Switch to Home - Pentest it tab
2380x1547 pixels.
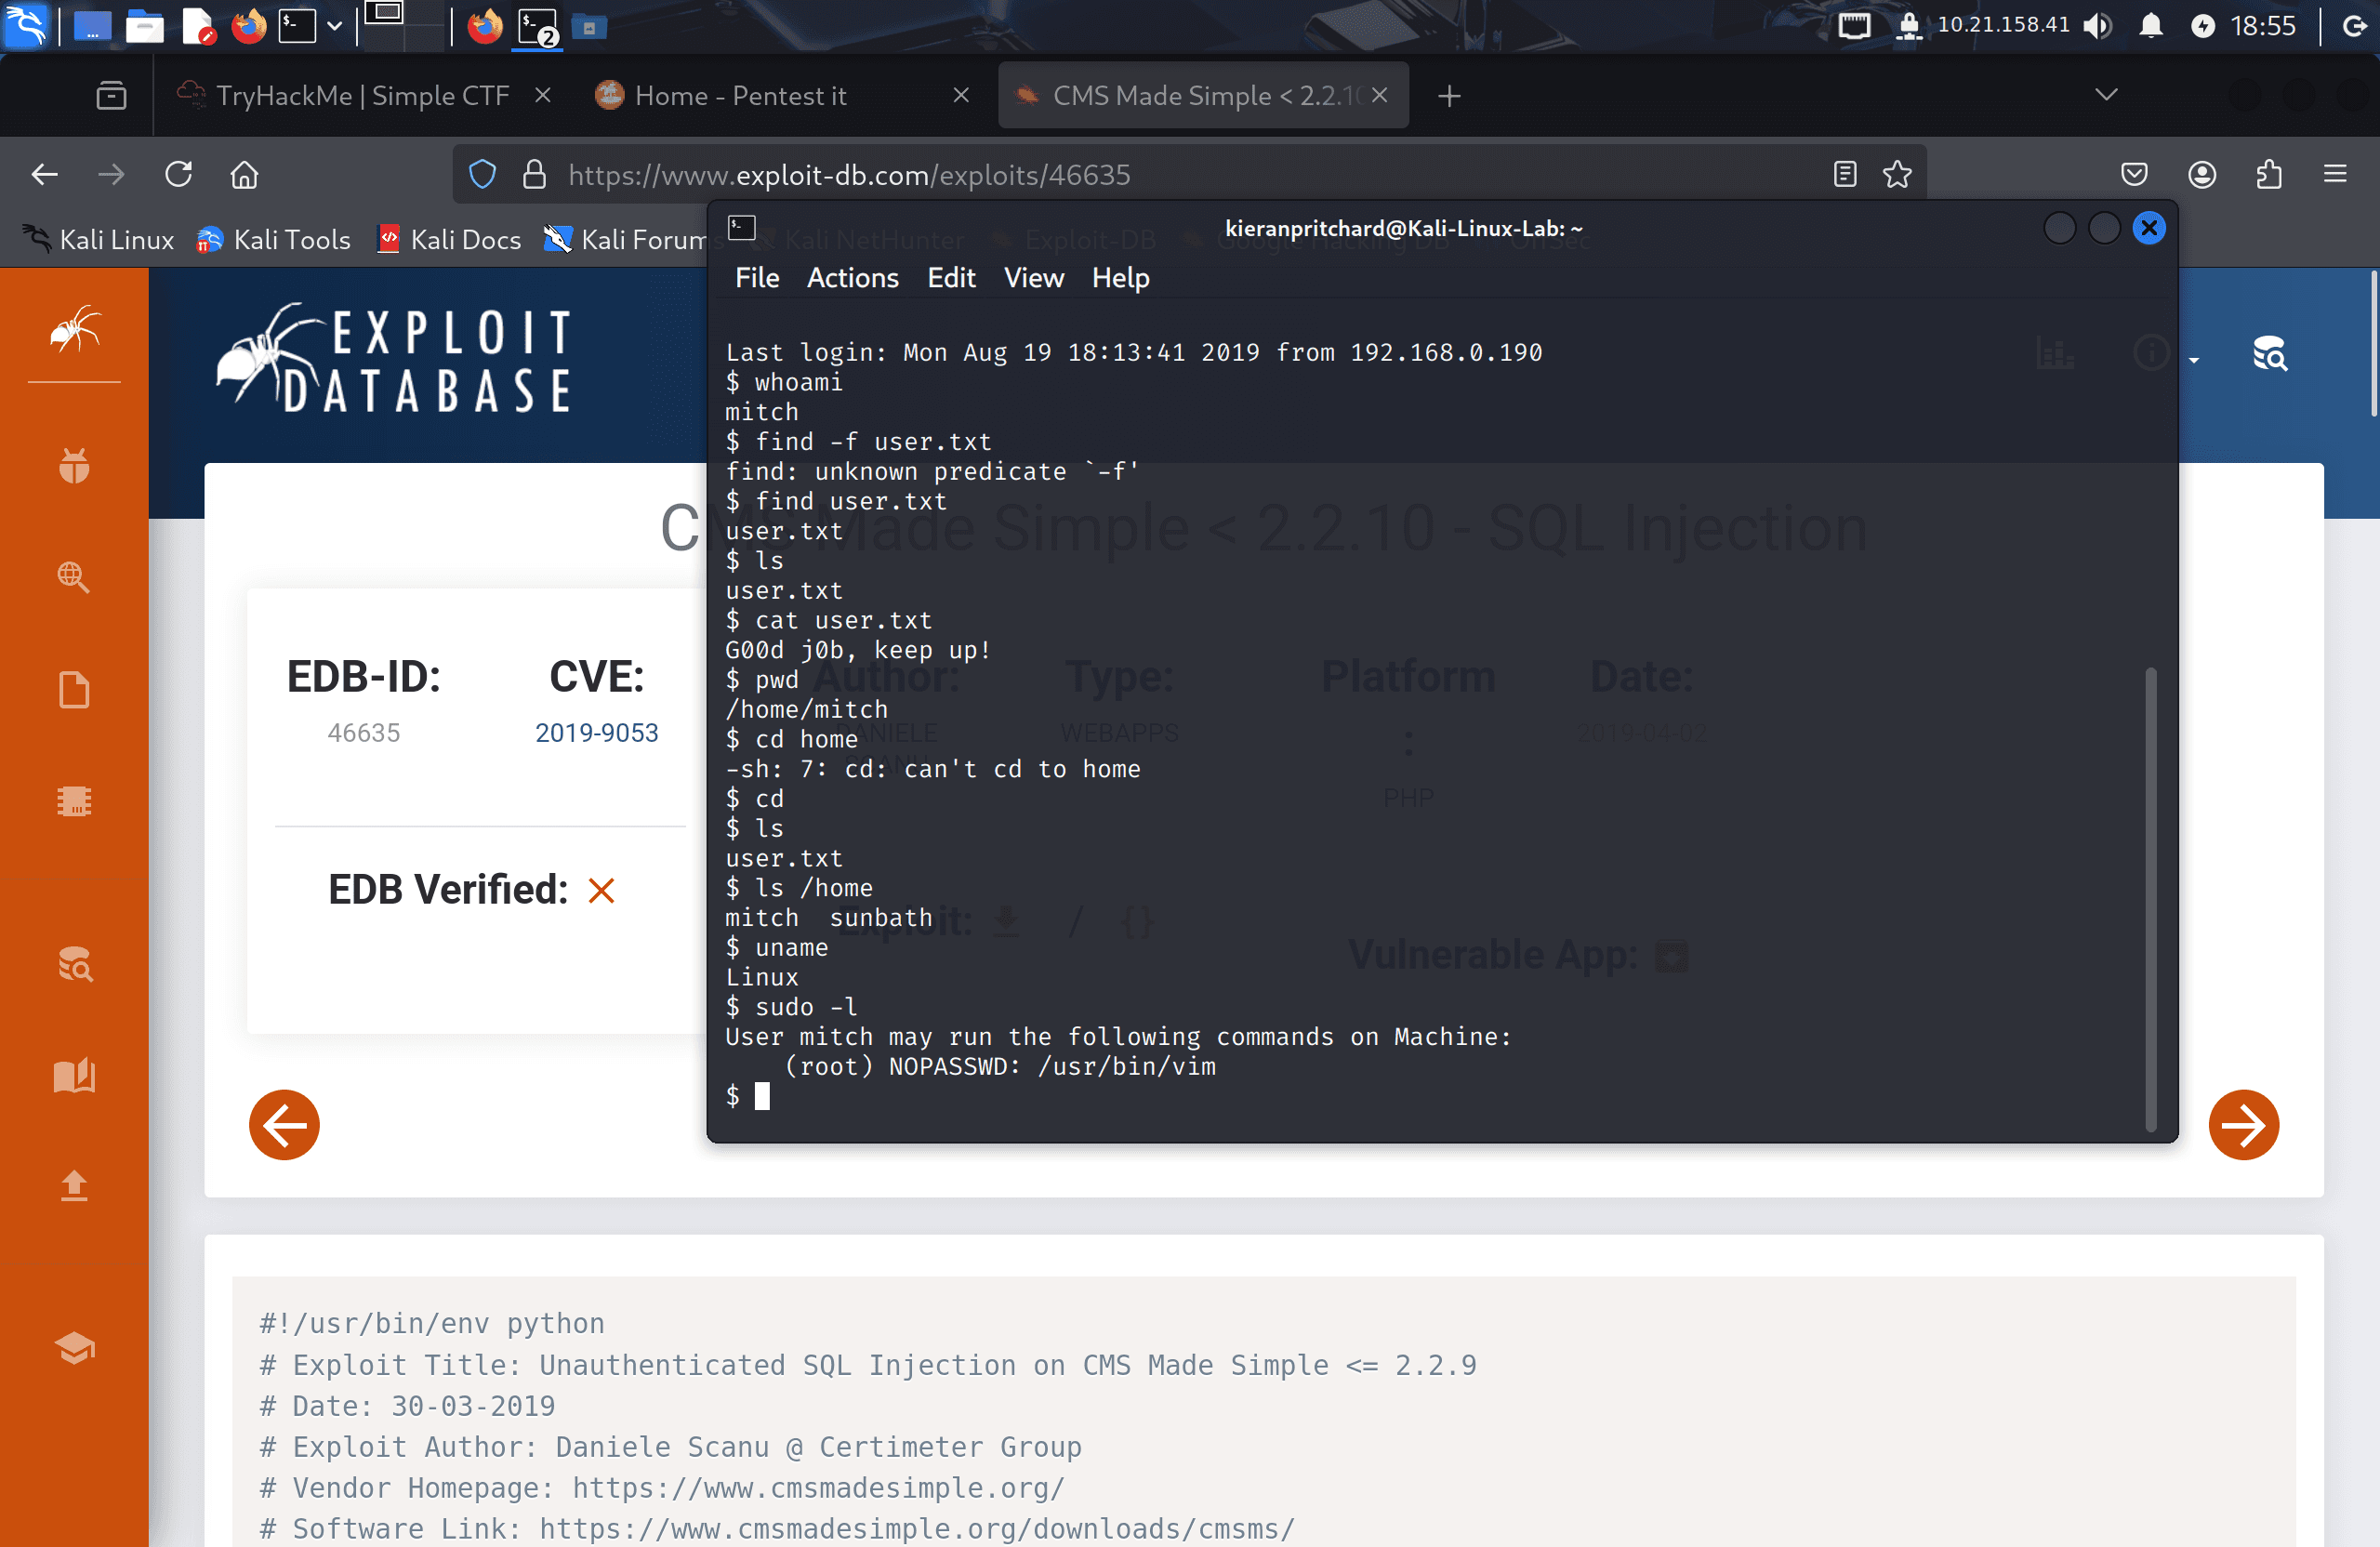pyautogui.click(x=740, y=95)
